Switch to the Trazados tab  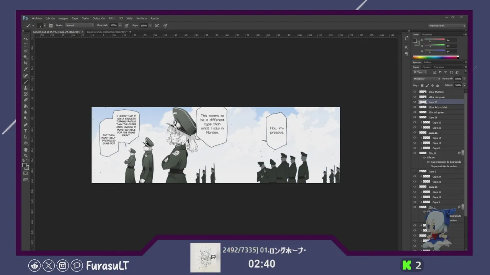pos(439,67)
